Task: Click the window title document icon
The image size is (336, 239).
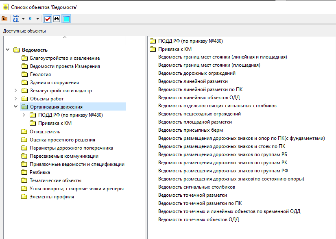Action: click(x=6, y=7)
